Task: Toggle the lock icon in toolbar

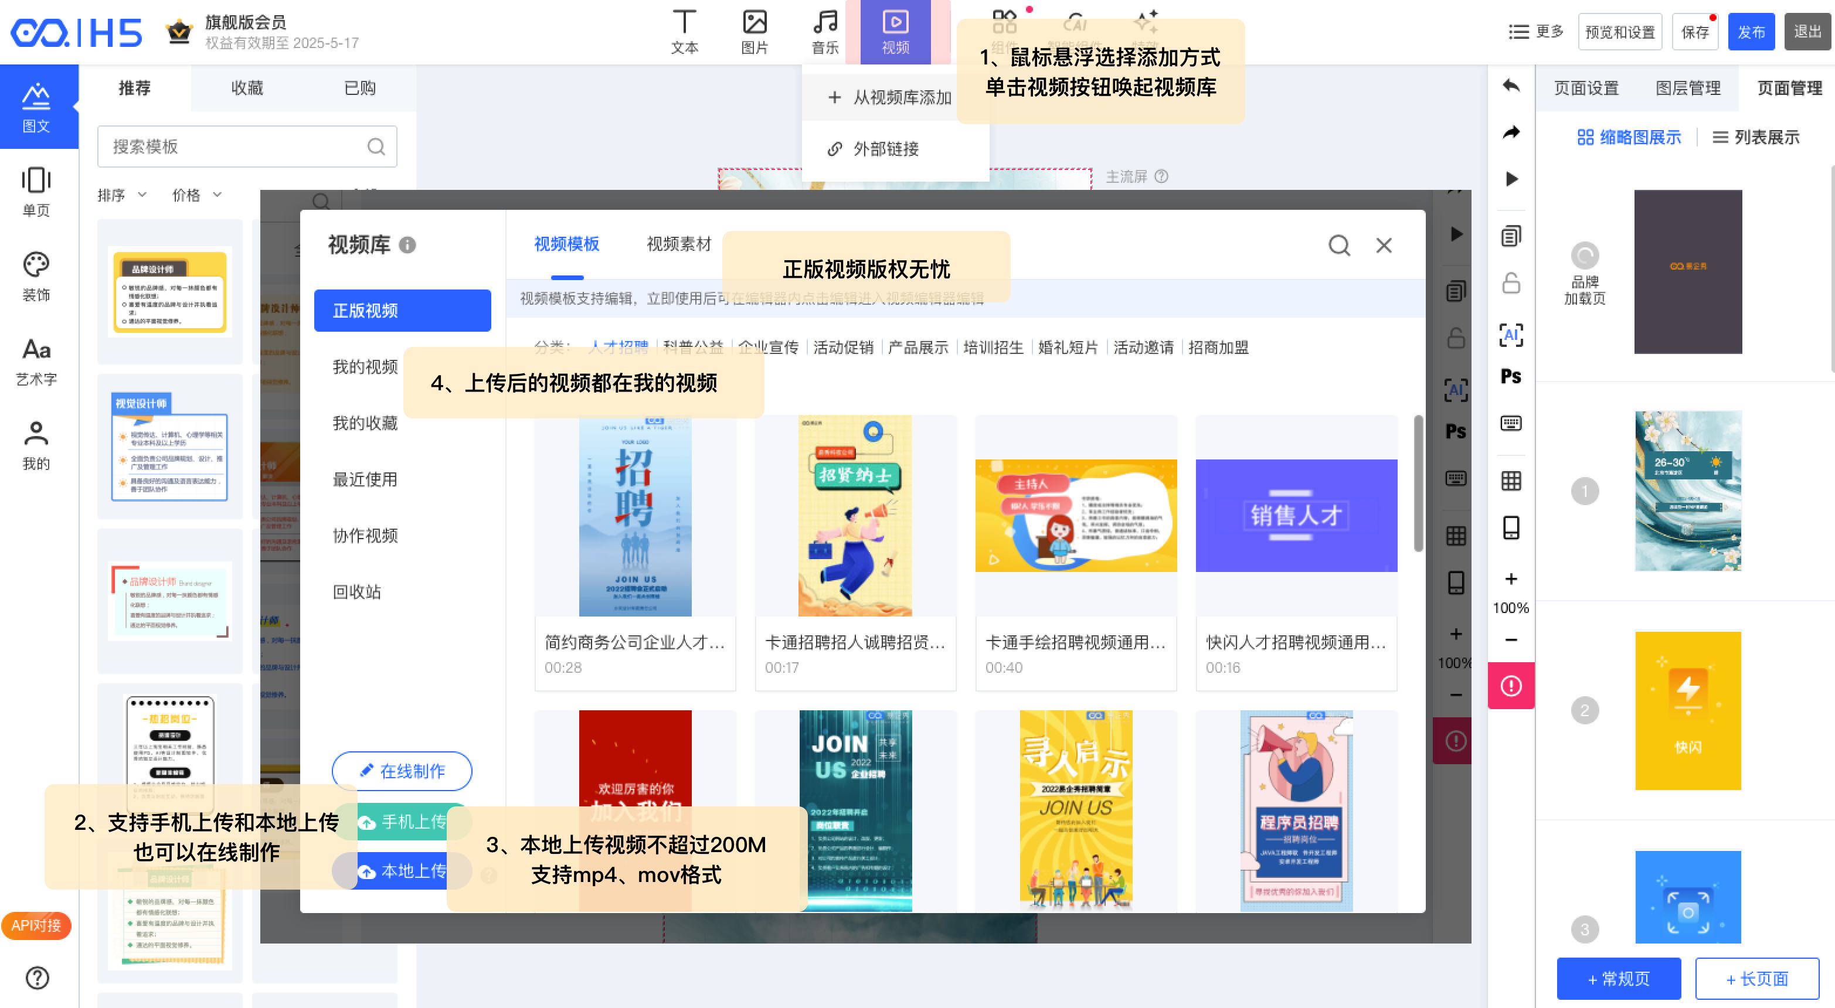Action: [x=1510, y=283]
